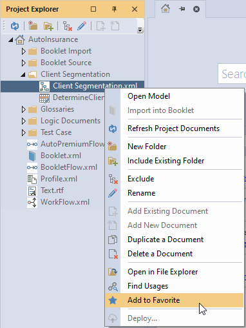The width and height of the screenshot is (246, 328).
Task: Click the Open in File Explorer menu icon
Action: pyautogui.click(x=113, y=272)
